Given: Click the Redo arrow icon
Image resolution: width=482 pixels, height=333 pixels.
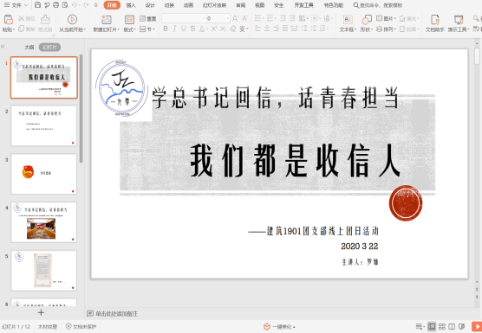Looking at the screenshot, I should click(x=86, y=5).
